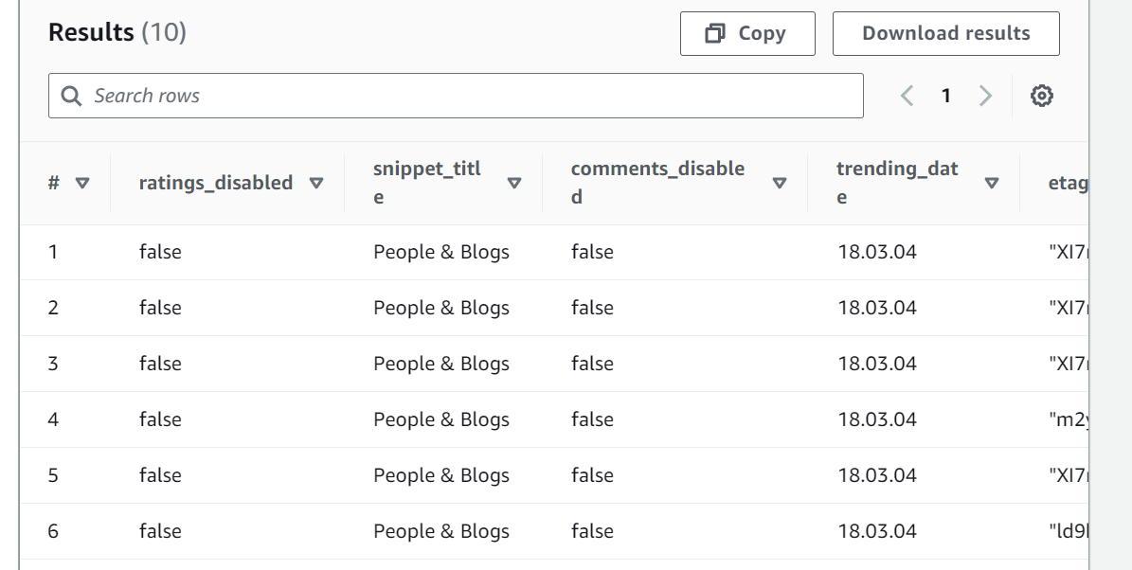The image size is (1132, 570).
Task: Click the magnifier icon in search bar
Action: coord(71,95)
